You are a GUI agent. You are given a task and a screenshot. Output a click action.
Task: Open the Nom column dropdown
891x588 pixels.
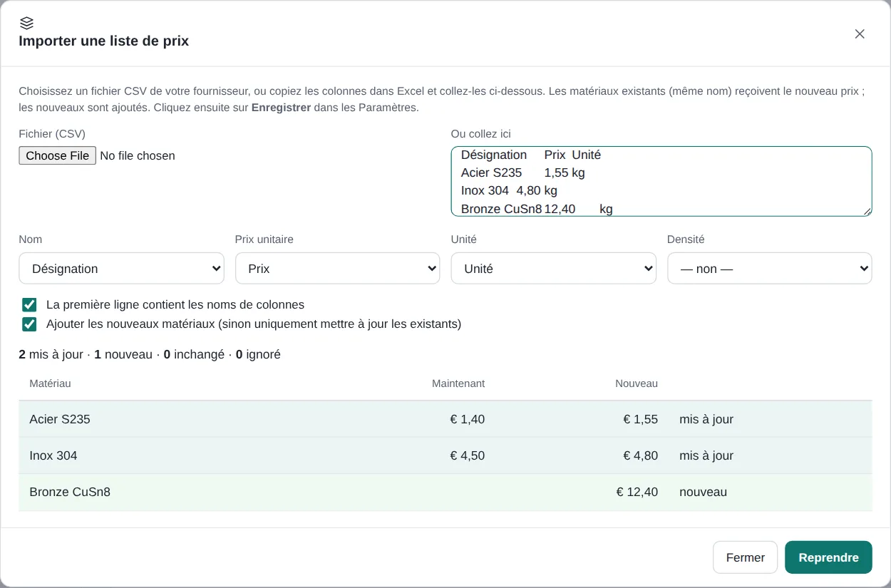click(122, 269)
